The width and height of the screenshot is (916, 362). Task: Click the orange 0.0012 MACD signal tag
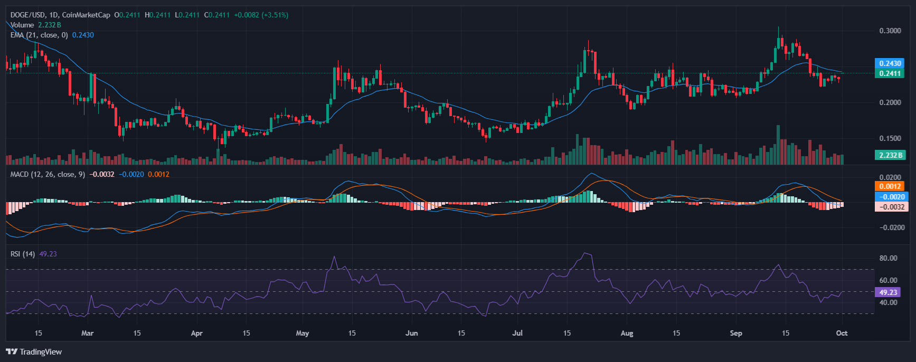click(x=890, y=186)
